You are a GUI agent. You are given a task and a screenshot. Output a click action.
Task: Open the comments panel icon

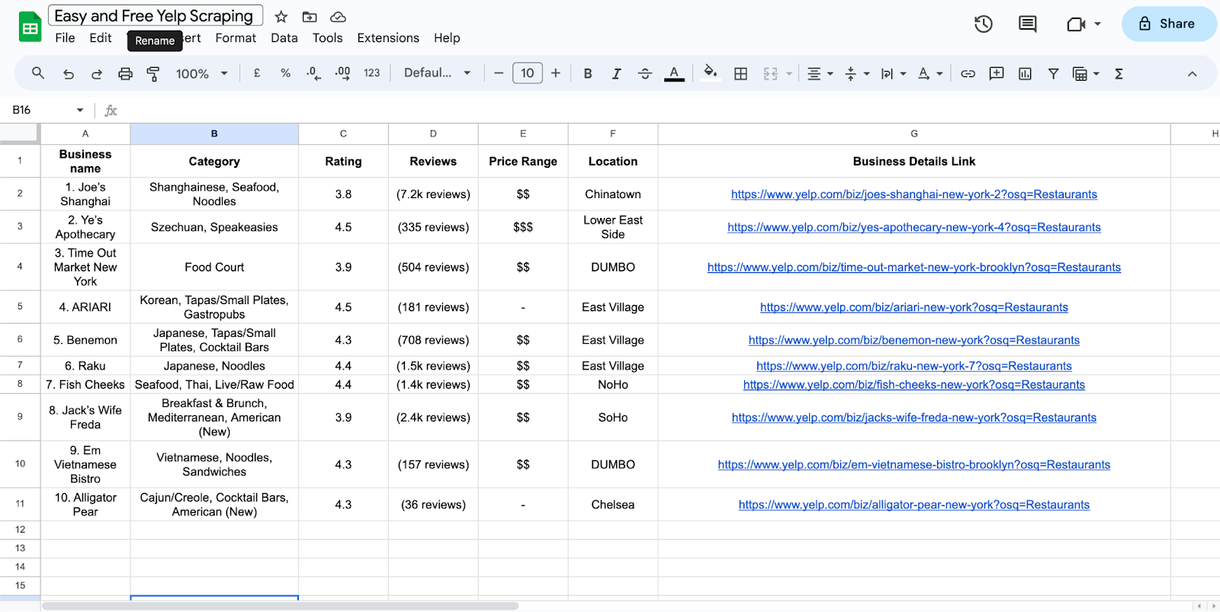pyautogui.click(x=1028, y=24)
